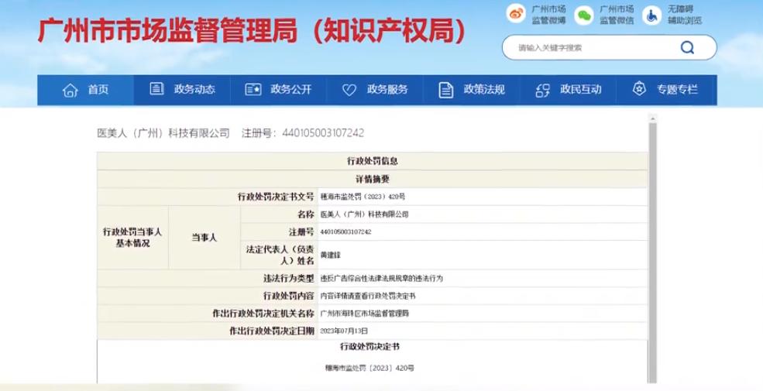Image resolution: width=763 pixels, height=391 pixels.
Task: Click the 政务服务 heart icon
Action: 349,90
